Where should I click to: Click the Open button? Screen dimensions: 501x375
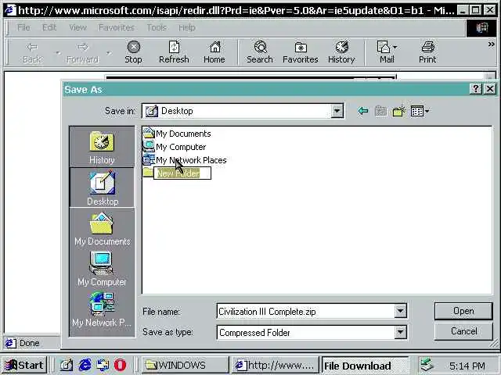(x=463, y=311)
